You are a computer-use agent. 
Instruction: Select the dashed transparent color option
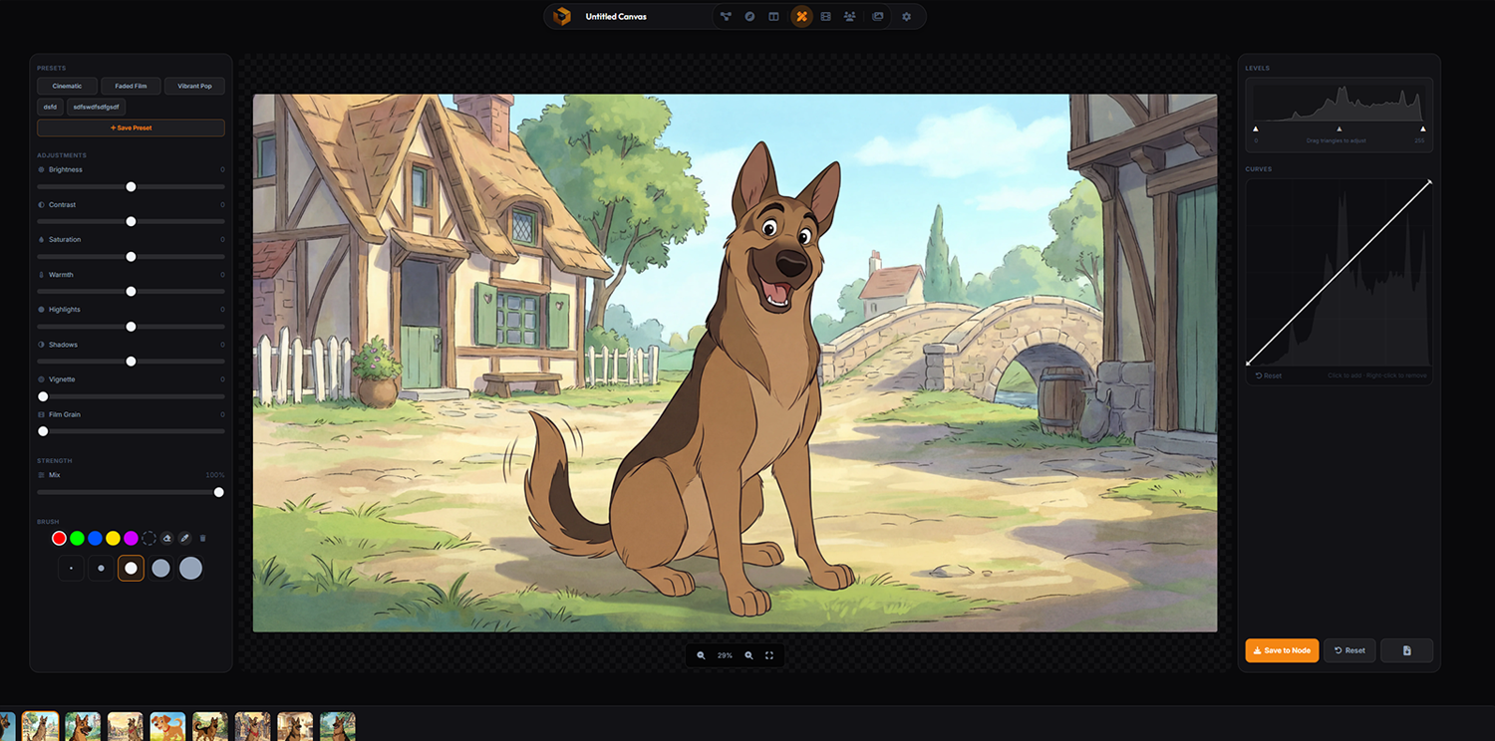click(x=149, y=538)
